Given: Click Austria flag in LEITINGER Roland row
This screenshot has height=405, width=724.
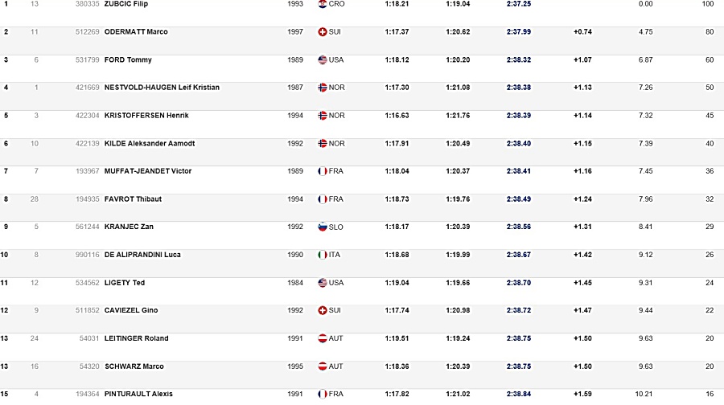Looking at the screenshot, I should [323, 338].
